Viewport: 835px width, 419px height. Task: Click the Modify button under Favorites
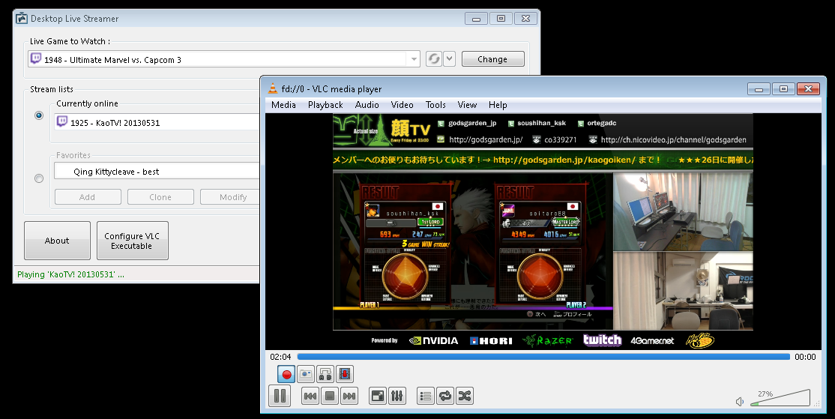[x=230, y=197]
